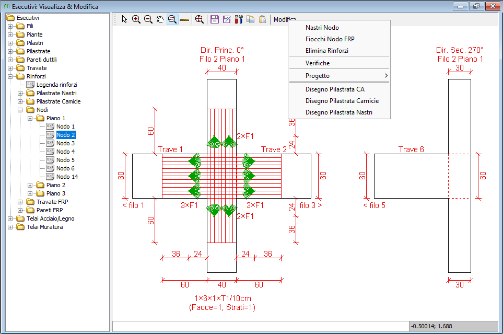The image size is (503, 334).
Task: Select Nodo 4 in the tree
Action: tap(65, 152)
